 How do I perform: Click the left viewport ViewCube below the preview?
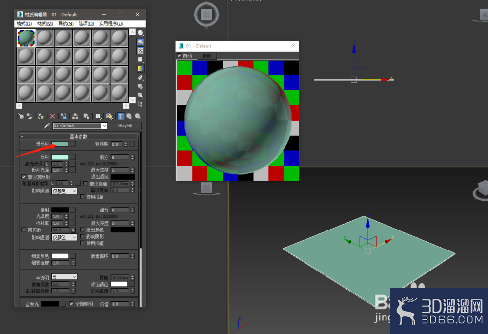click(x=206, y=188)
